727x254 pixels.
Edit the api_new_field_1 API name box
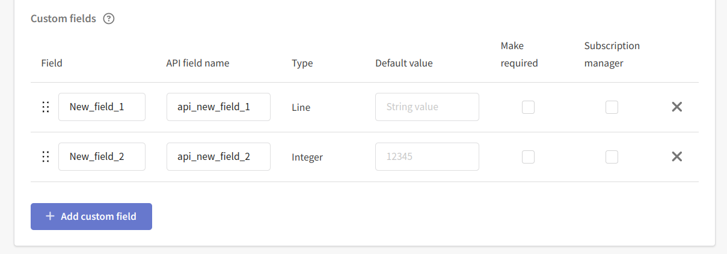coord(218,107)
